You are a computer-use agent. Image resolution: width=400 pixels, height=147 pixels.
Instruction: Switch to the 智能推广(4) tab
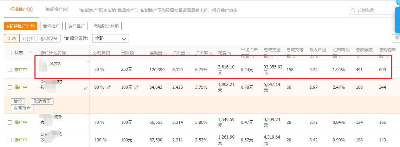click(57, 9)
